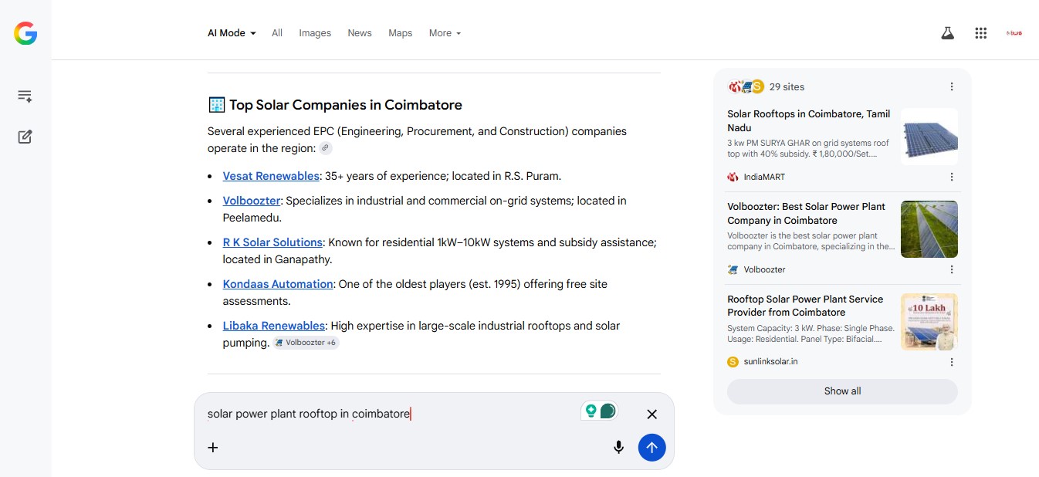1039x477 pixels.
Task: Click the Show all button
Action: click(x=842, y=391)
